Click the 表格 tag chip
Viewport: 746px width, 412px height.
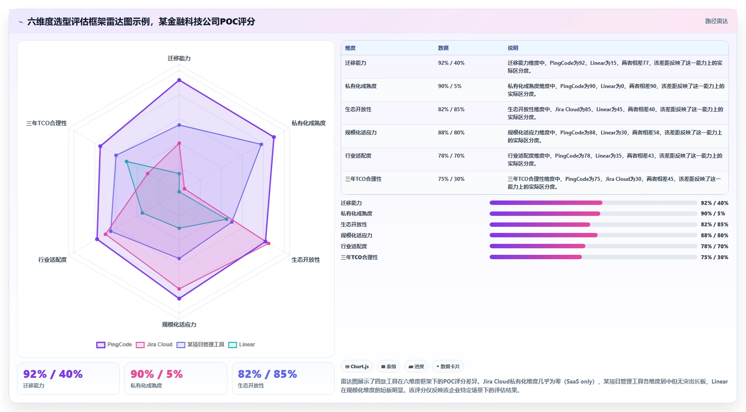point(389,366)
